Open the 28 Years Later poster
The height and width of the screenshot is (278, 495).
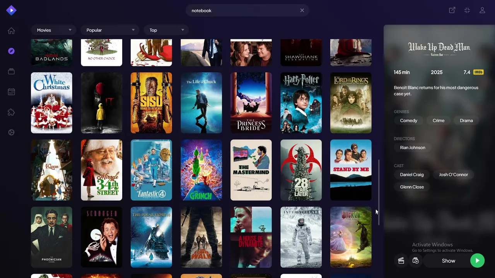(x=301, y=170)
